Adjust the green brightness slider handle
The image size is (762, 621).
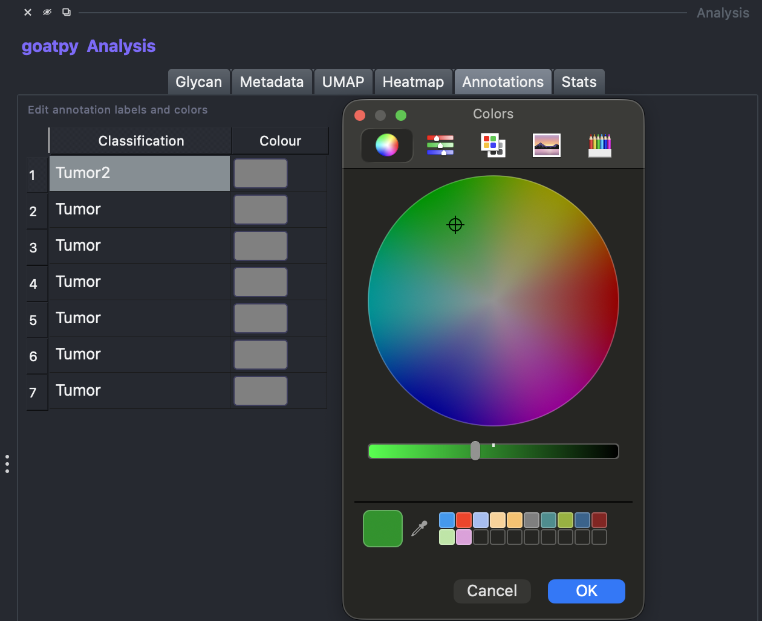[475, 451]
